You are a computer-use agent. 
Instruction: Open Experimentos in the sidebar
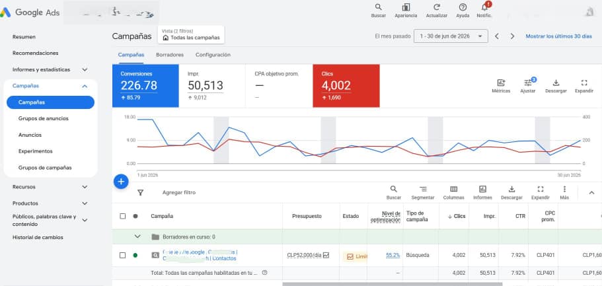pos(35,151)
